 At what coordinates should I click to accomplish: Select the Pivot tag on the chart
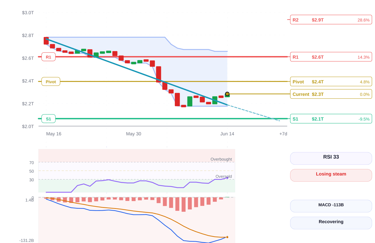[x=51, y=82]
